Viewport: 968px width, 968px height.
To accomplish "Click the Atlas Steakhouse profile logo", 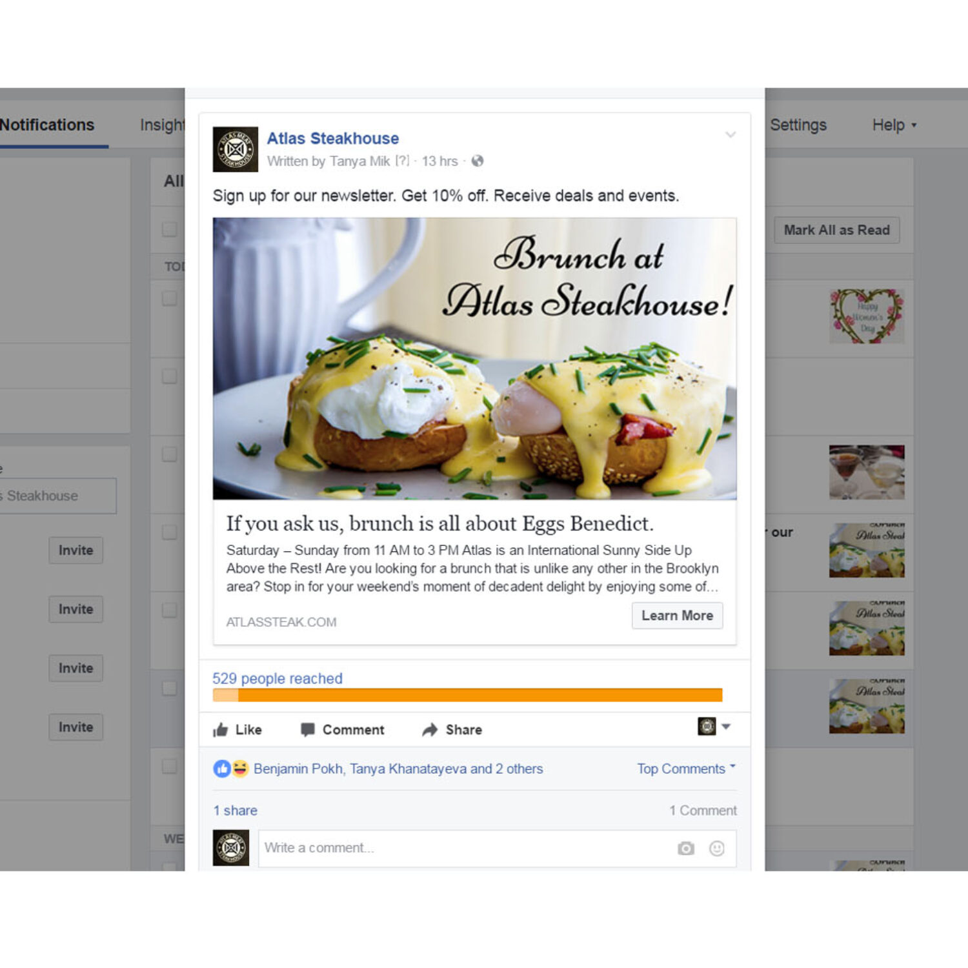I will point(236,149).
